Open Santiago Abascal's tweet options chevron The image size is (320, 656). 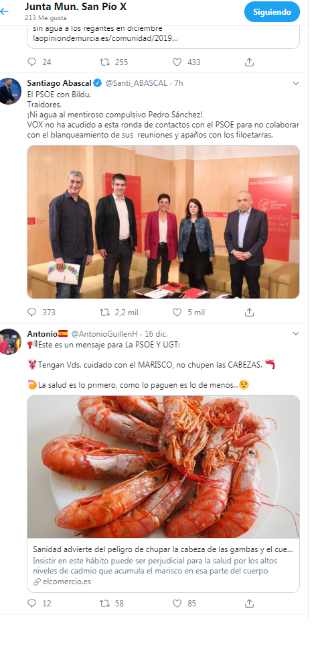coord(296,83)
